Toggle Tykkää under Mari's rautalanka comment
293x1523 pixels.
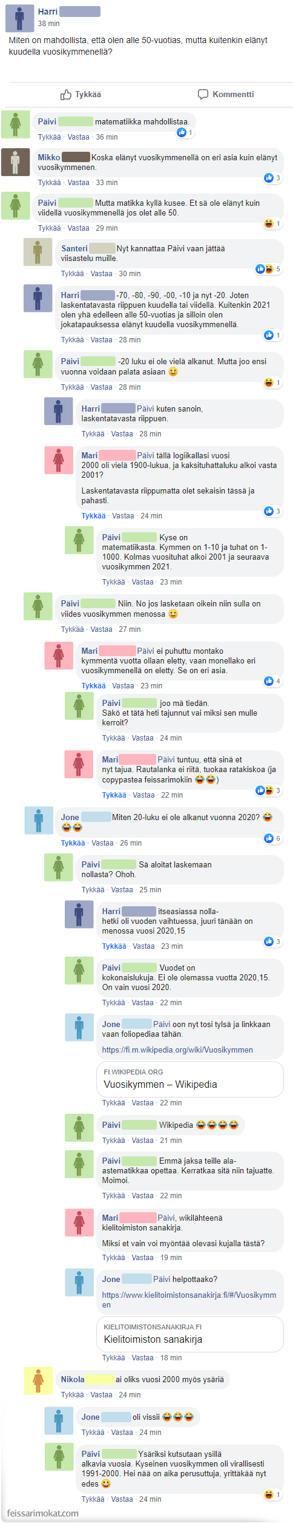pyautogui.click(x=114, y=795)
